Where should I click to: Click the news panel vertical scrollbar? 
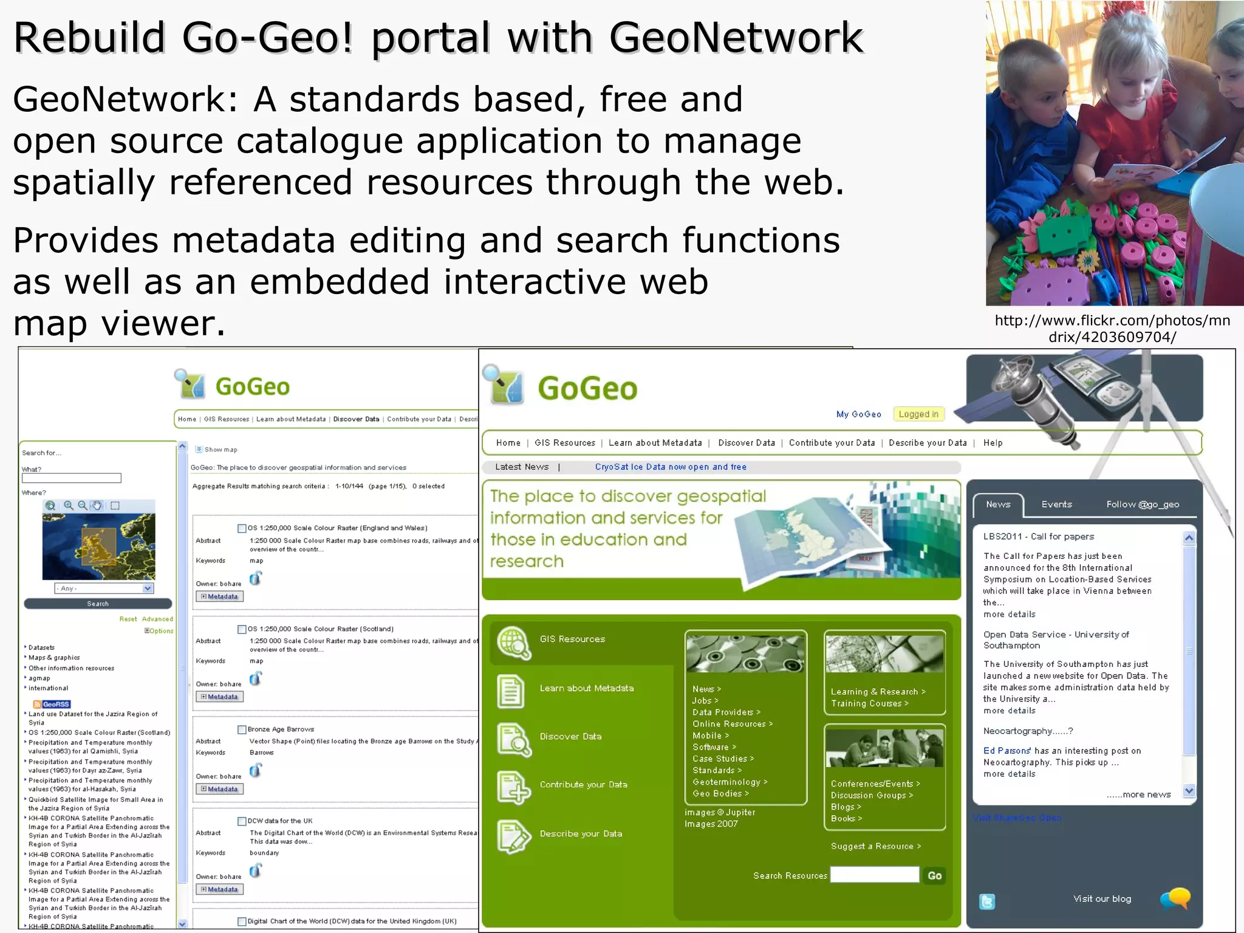[x=1189, y=651]
